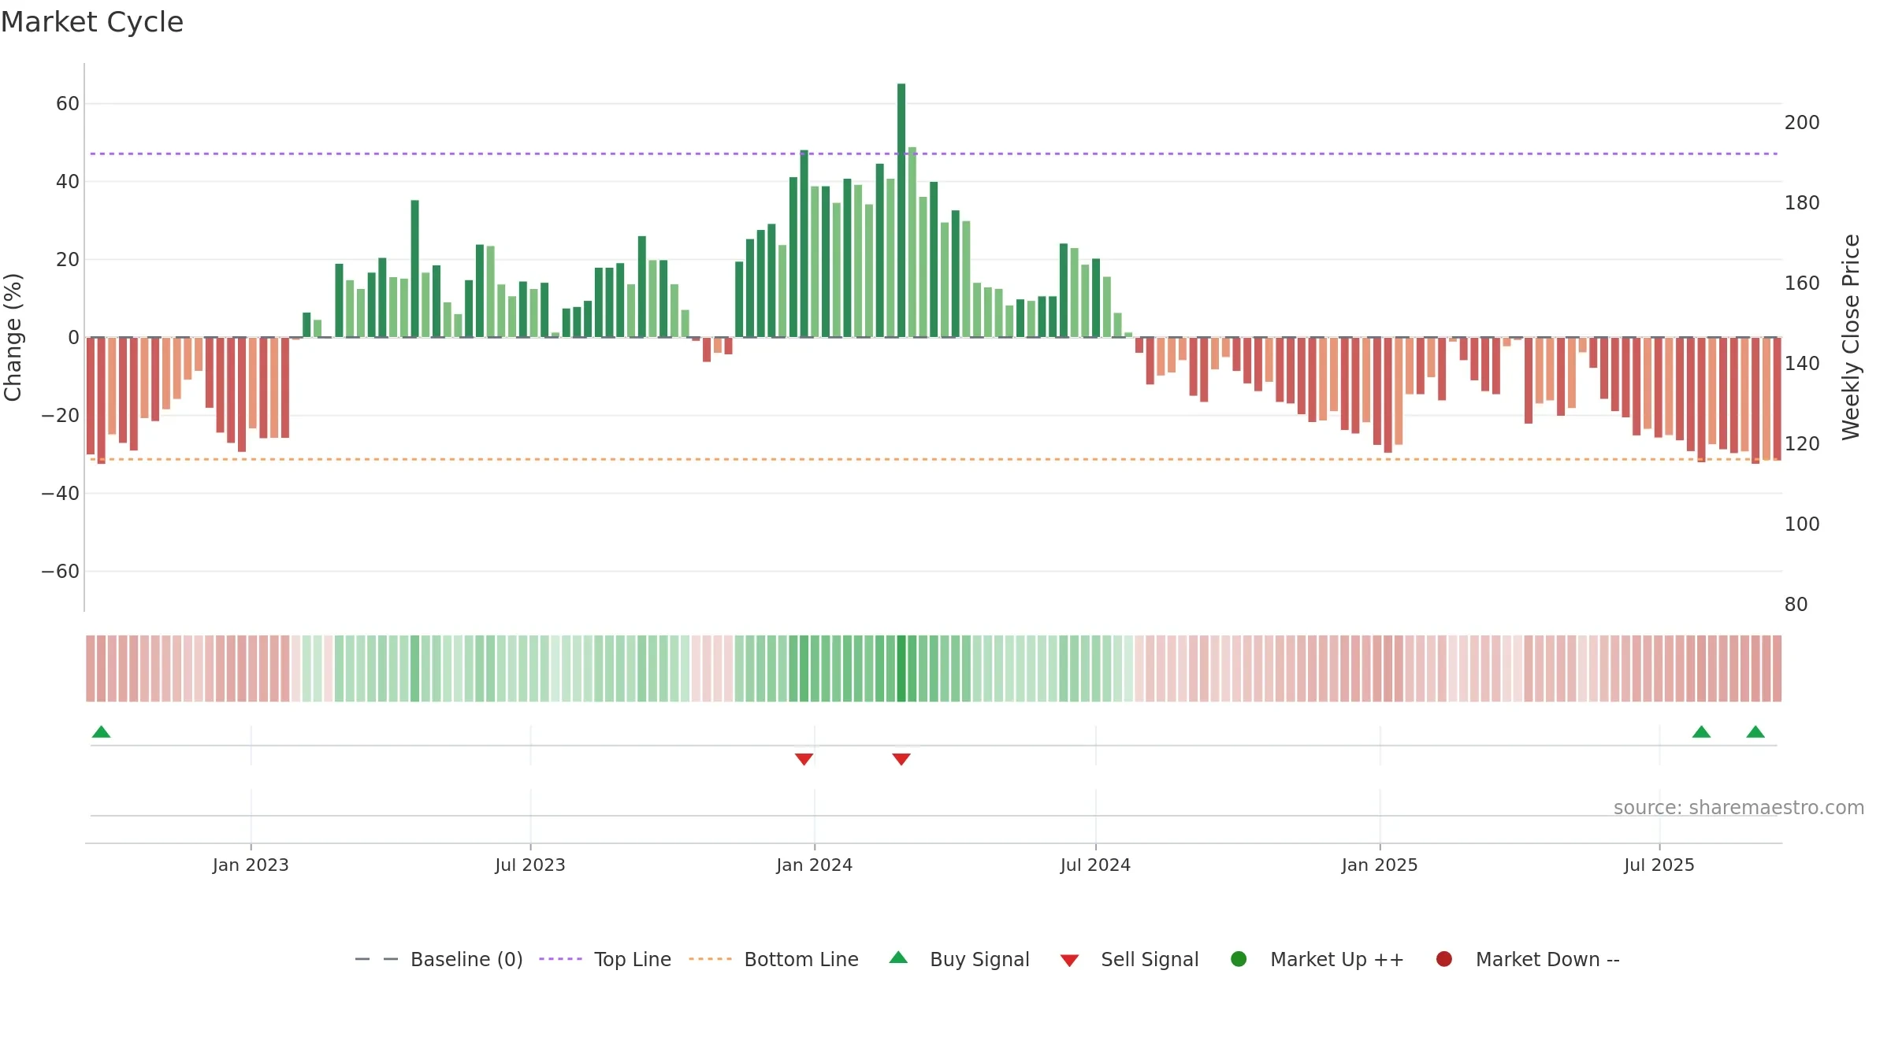
Task: Click the Jul 2024 x-axis label
Action: (x=1095, y=865)
